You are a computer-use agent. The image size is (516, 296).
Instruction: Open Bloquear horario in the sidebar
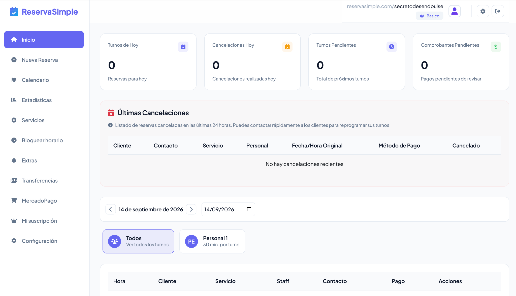pos(44,140)
